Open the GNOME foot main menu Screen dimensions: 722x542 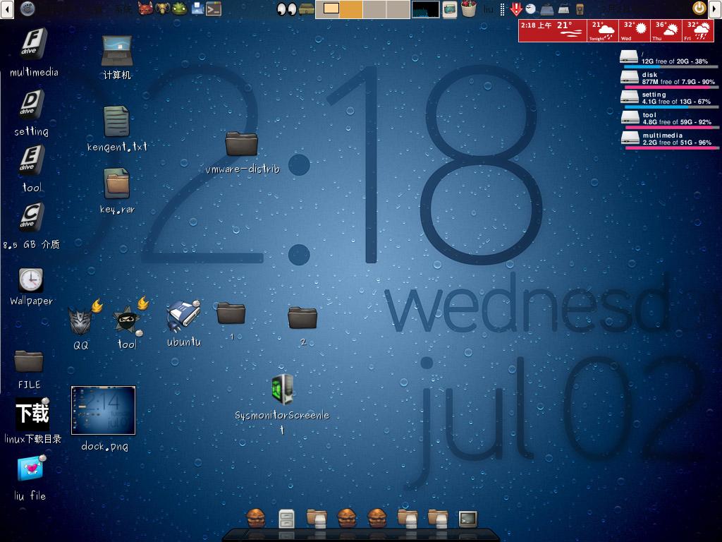(x=27, y=8)
